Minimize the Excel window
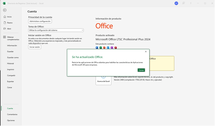Viewport: 215px width, 126px height. coord(198,3)
